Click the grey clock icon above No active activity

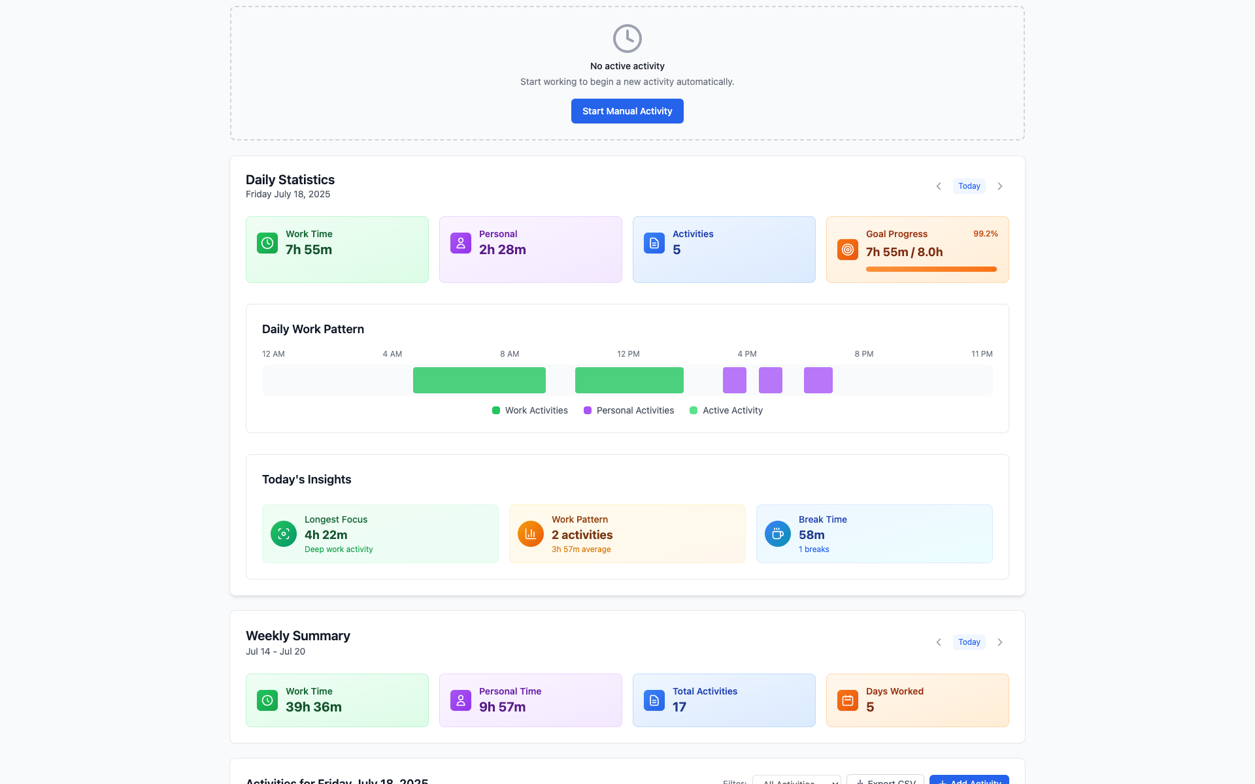click(627, 39)
